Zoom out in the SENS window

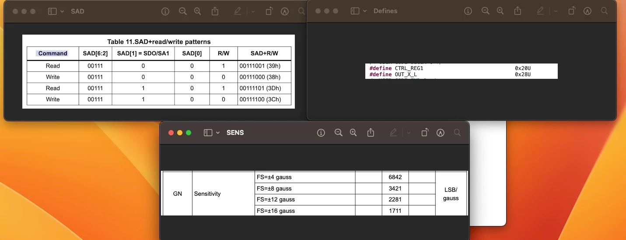(338, 133)
